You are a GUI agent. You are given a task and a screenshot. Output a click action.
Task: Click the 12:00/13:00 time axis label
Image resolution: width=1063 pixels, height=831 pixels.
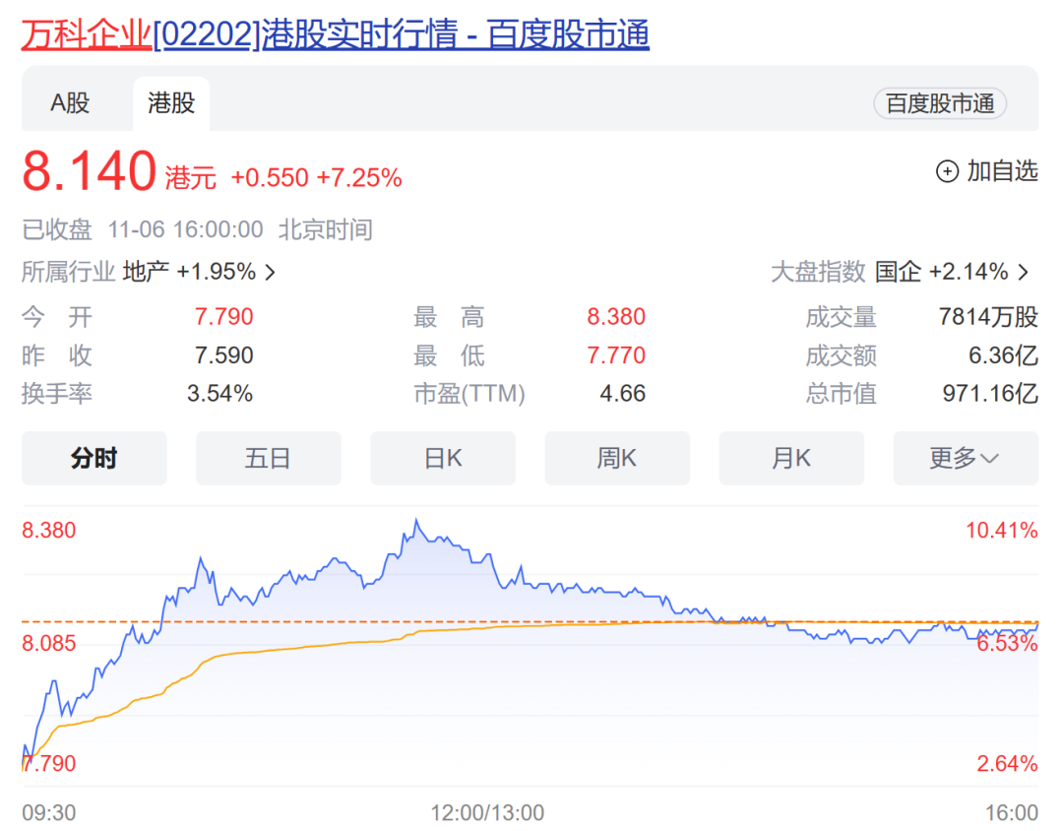click(x=487, y=812)
